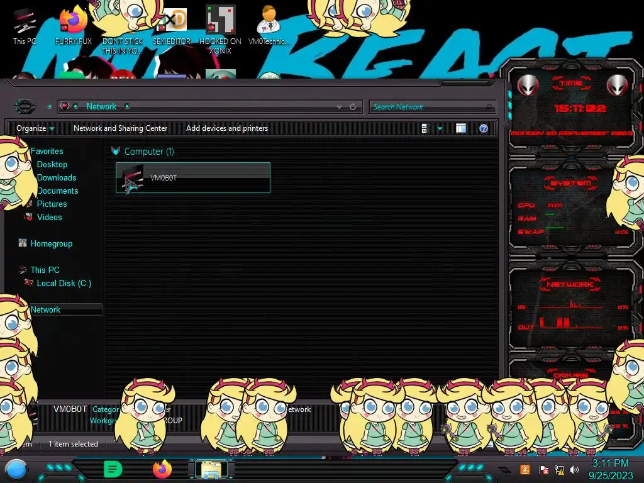Select This PC in navigation pane
Screen dimensions: 644x483
45,270
